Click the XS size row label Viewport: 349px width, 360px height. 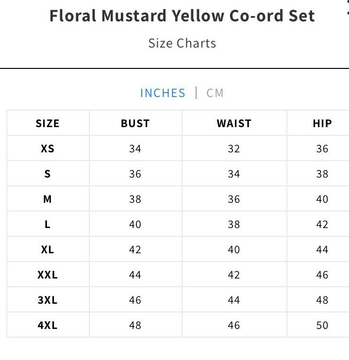click(x=48, y=148)
